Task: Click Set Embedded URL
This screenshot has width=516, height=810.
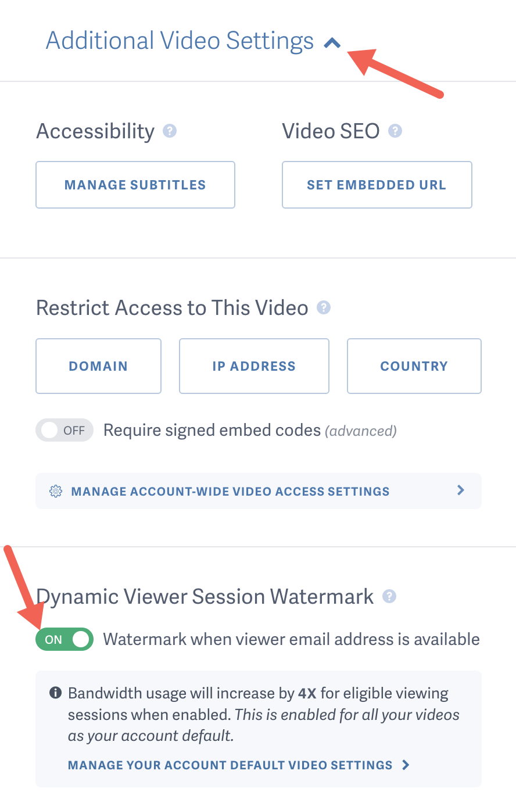Action: coord(377,184)
